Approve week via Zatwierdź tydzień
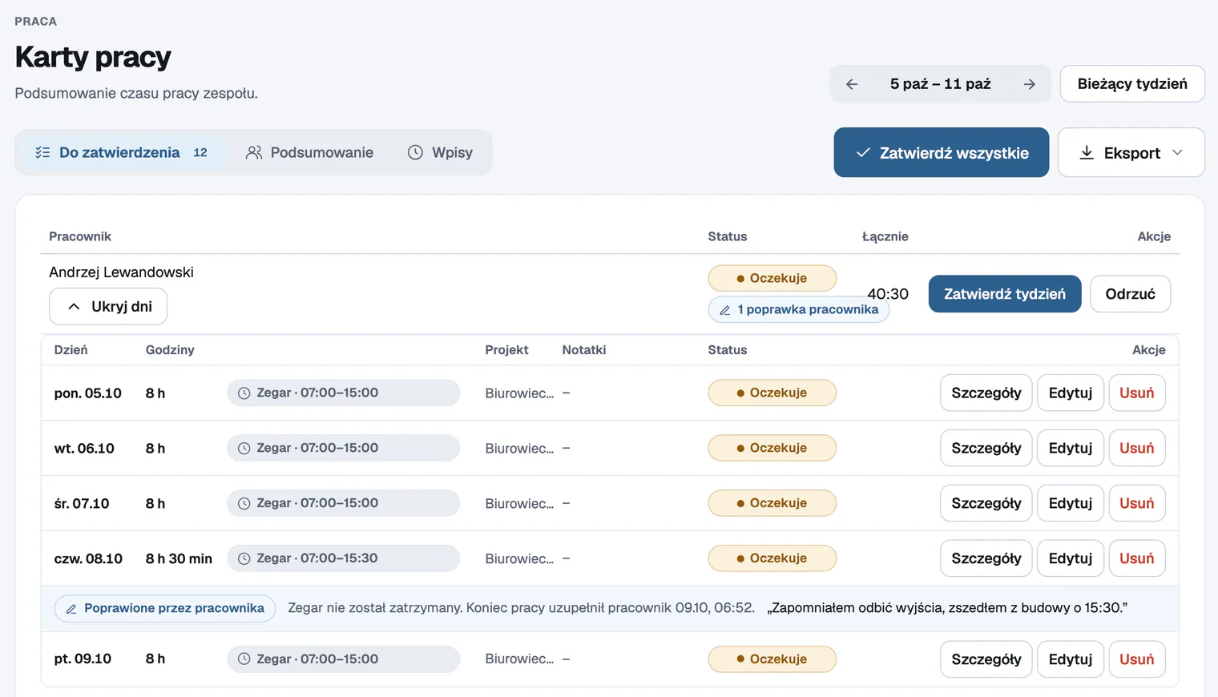Viewport: 1218px width, 697px height. point(1005,294)
